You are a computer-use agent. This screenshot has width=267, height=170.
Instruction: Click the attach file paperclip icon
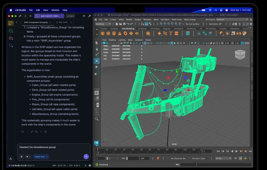(21, 156)
